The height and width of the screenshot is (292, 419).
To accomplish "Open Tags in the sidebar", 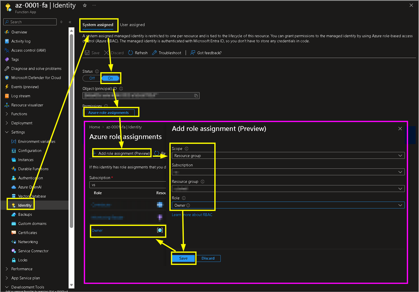I will coord(15,59).
